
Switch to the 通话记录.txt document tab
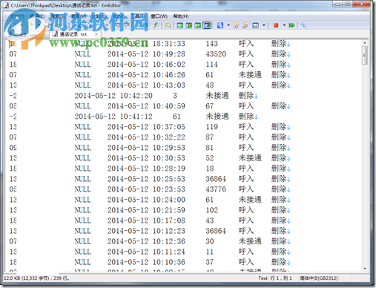point(73,34)
